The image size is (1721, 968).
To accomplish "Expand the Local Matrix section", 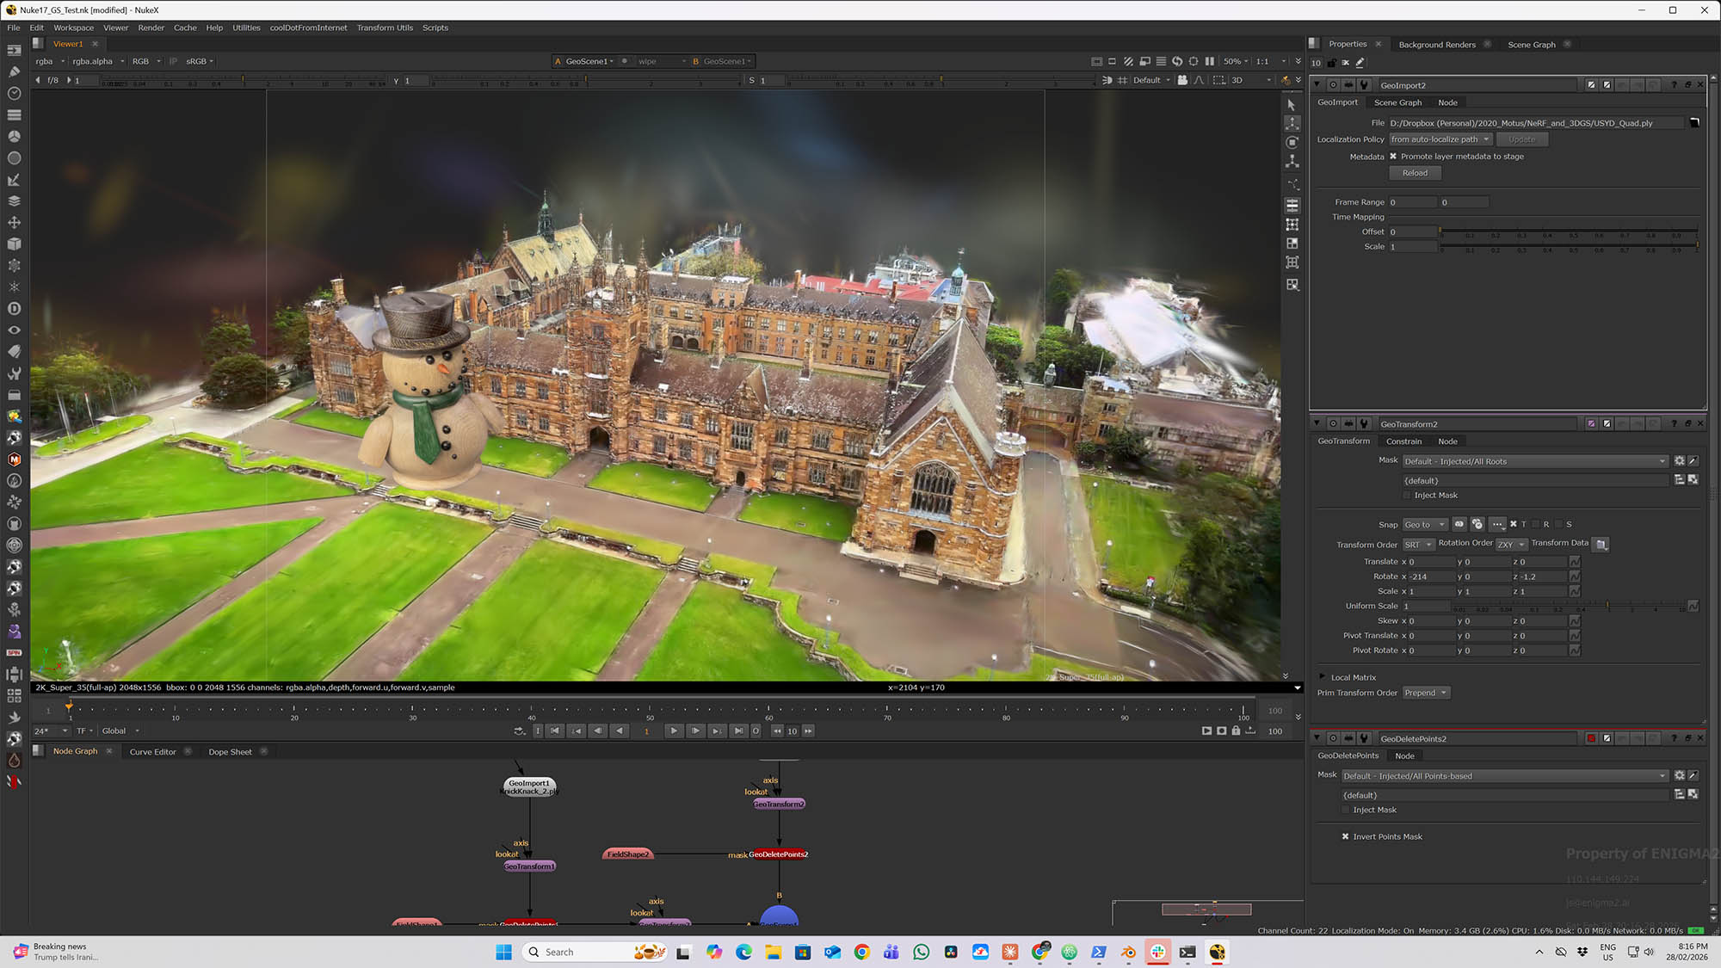I will [1323, 677].
